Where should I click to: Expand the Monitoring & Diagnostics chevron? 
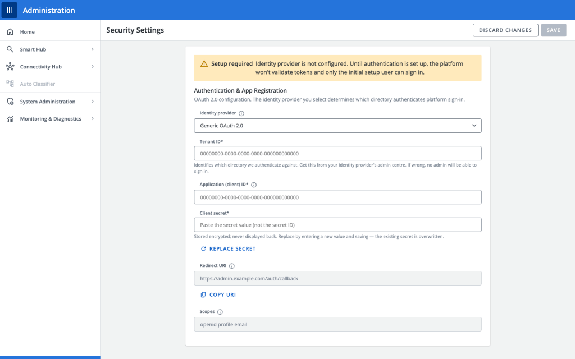click(x=93, y=119)
